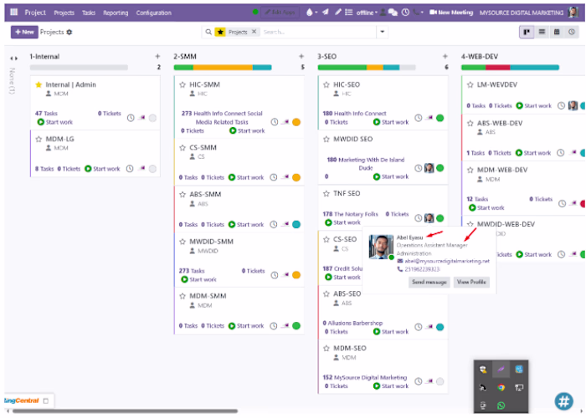Open the 4-WEB-DEV column title
This screenshot has height=418, width=586.
coord(480,56)
